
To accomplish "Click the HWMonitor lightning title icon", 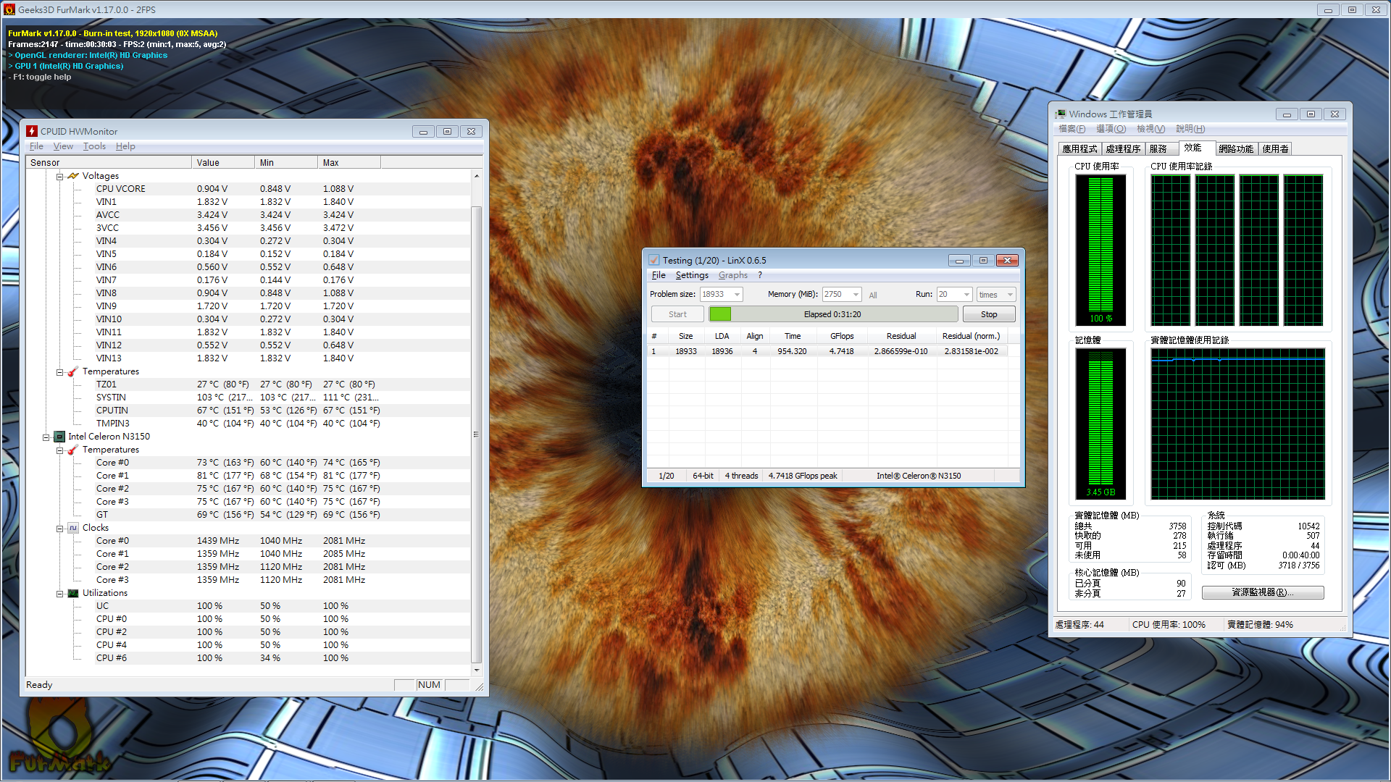I will coord(32,131).
